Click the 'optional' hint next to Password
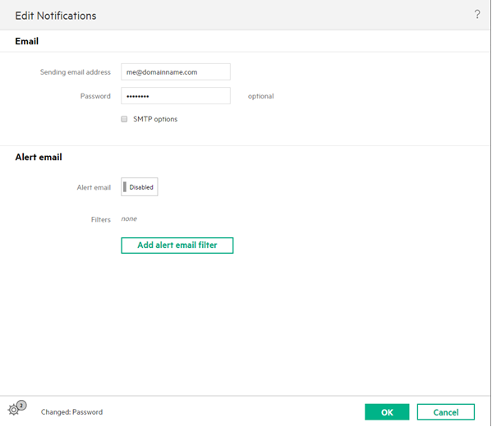The width and height of the screenshot is (492, 427). click(260, 96)
